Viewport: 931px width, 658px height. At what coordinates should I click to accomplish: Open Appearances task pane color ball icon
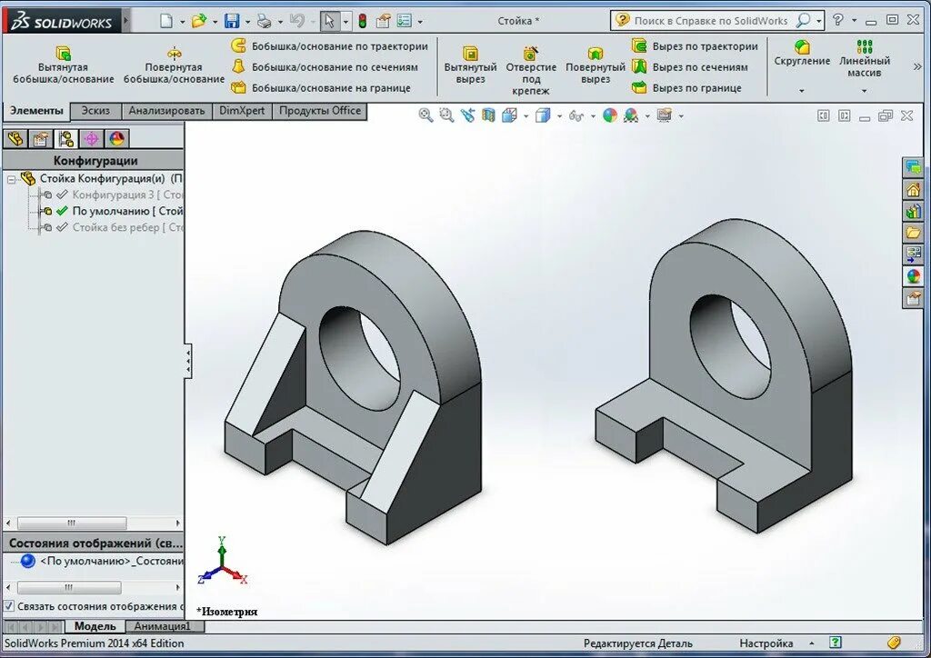(x=913, y=276)
